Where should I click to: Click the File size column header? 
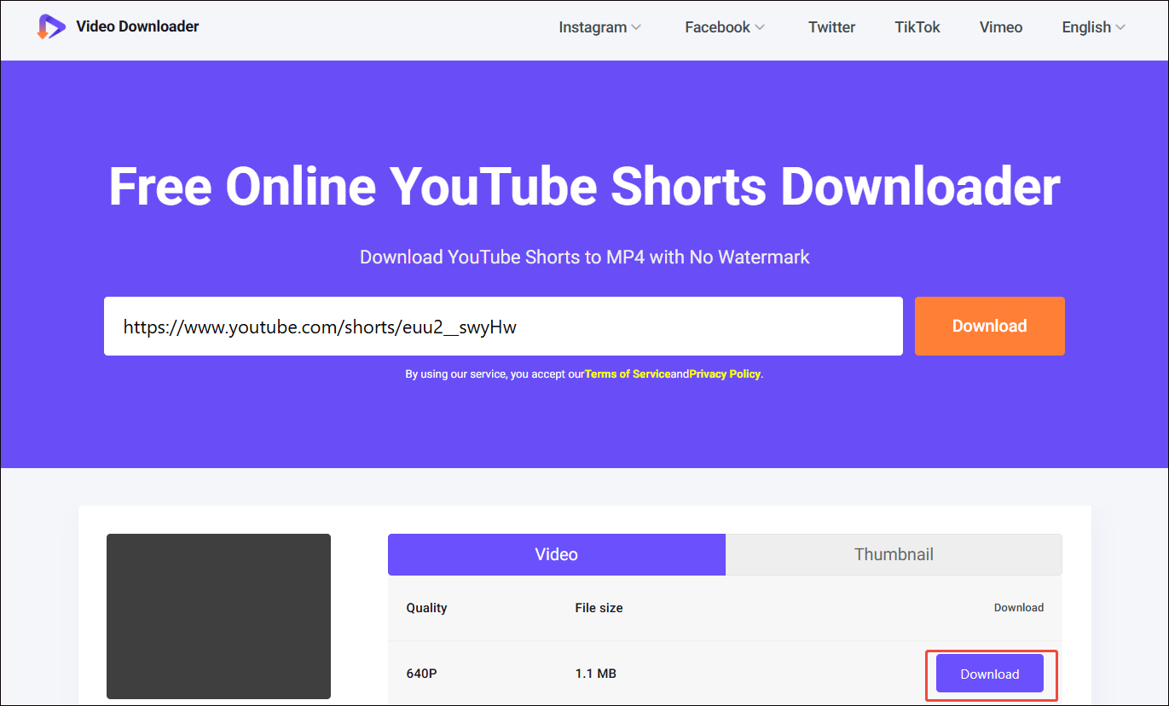(599, 608)
